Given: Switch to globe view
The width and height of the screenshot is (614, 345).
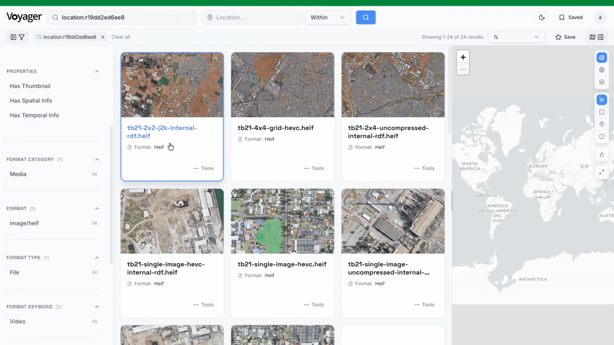Looking at the screenshot, I should [x=602, y=70].
